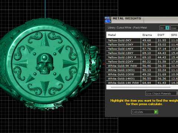The image size is (178, 133).
Task: Click the 51.34 grams value
Action: 146,44
